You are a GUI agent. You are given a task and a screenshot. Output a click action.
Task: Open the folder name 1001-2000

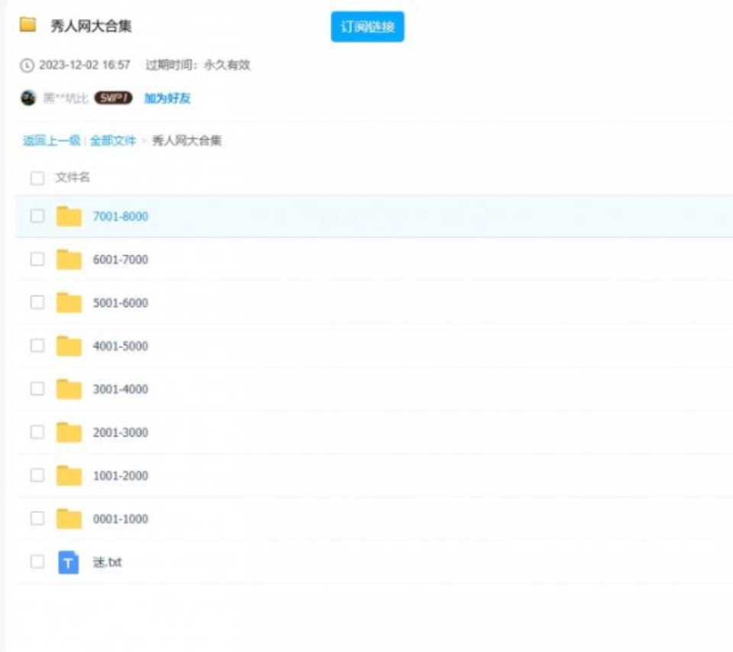[121, 476]
